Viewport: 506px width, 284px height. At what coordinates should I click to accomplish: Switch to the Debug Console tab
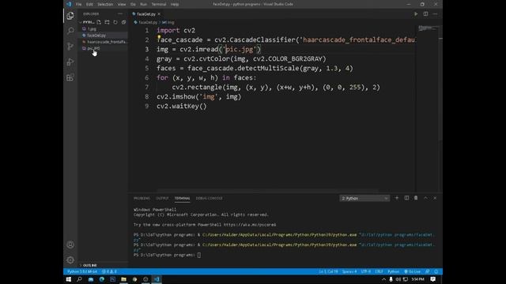point(209,198)
